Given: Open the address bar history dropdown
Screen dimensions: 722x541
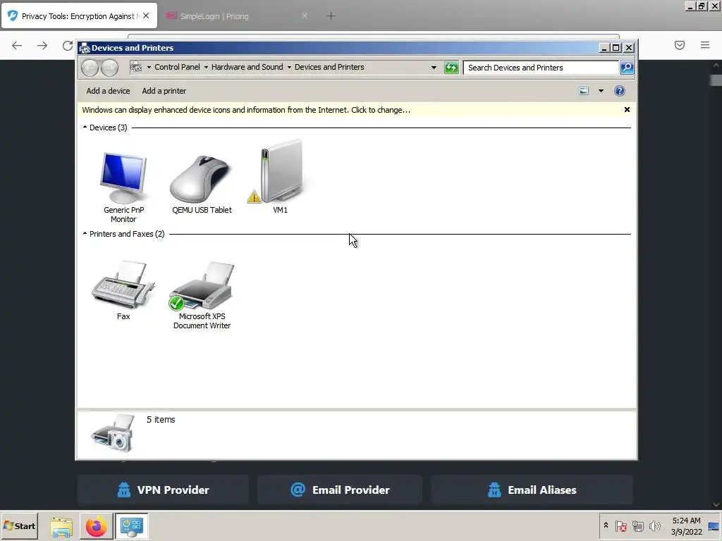Looking at the screenshot, I should pyautogui.click(x=434, y=68).
